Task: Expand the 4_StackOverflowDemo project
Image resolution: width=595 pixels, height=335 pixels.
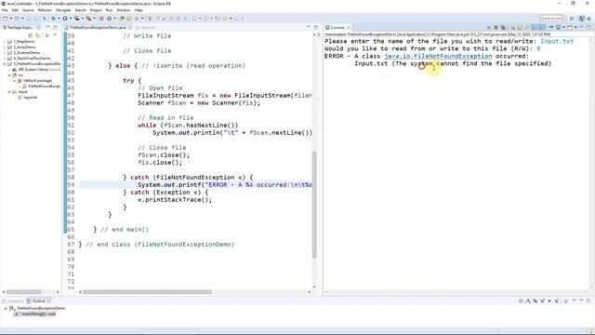Action: tap(5, 58)
